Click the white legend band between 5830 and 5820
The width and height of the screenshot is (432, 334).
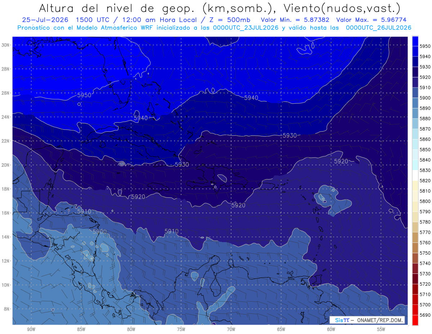[x=415, y=175]
